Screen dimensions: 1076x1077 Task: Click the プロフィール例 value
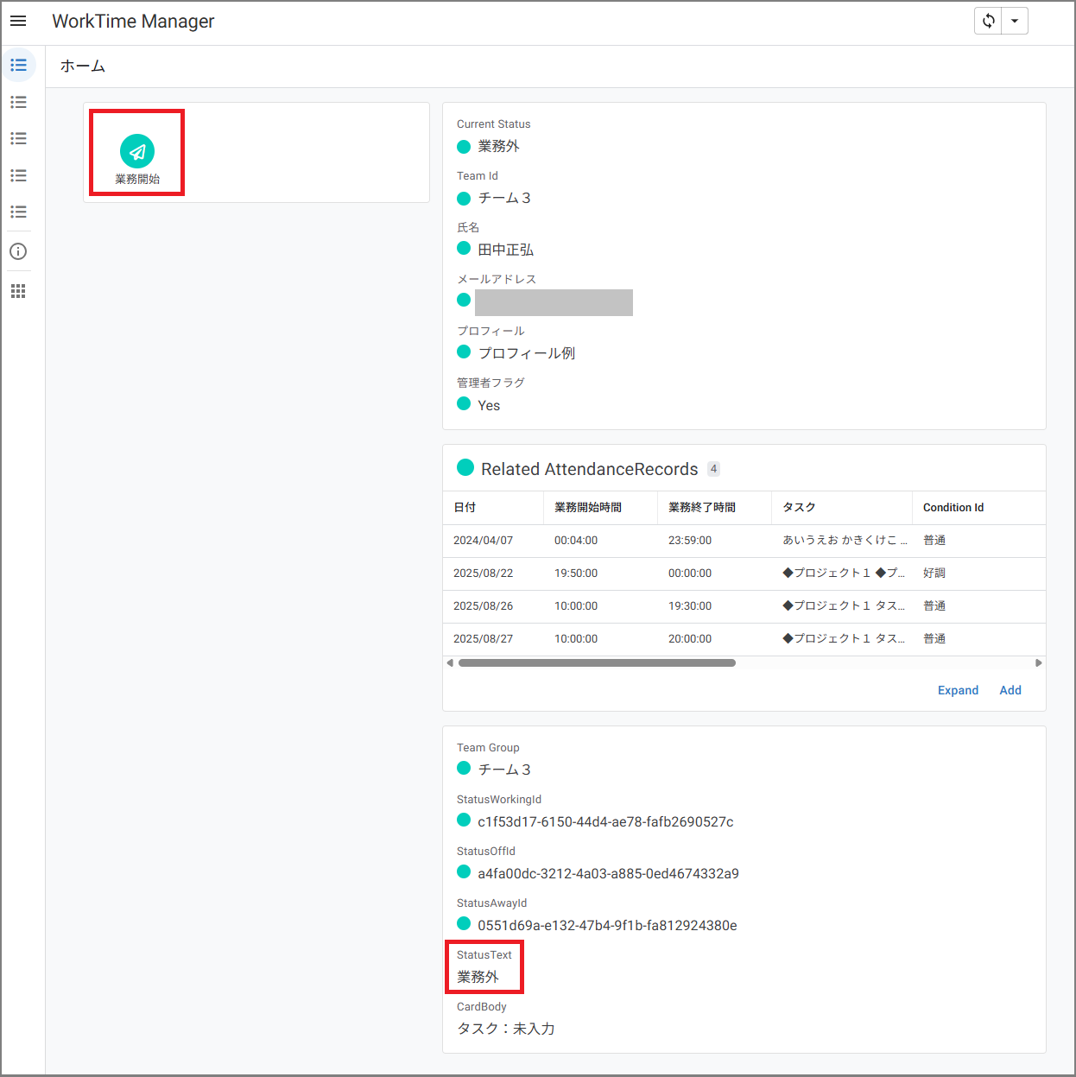pyautogui.click(x=527, y=353)
